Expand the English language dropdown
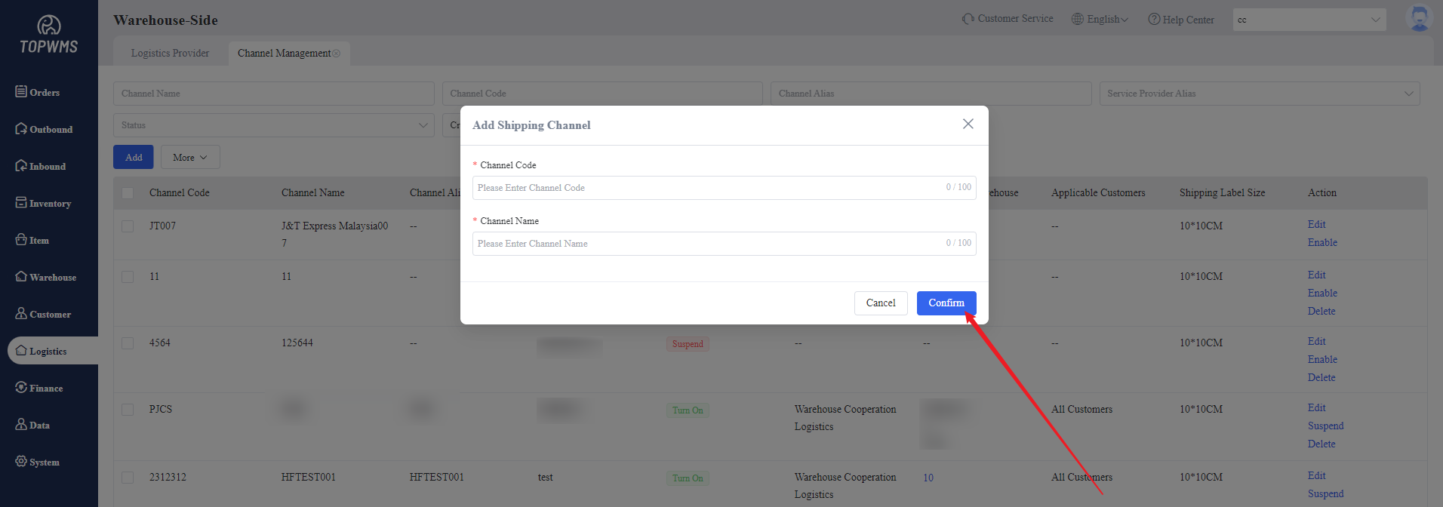 pyautogui.click(x=1100, y=20)
